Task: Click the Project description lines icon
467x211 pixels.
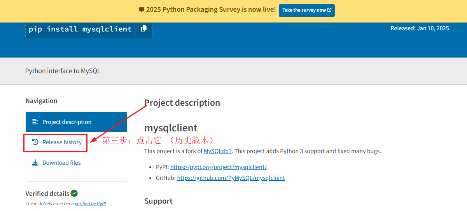Action: point(35,122)
